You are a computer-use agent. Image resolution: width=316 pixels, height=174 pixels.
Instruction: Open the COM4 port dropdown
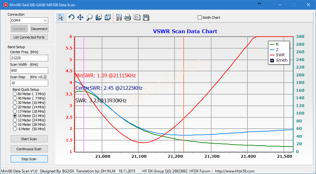[29, 20]
